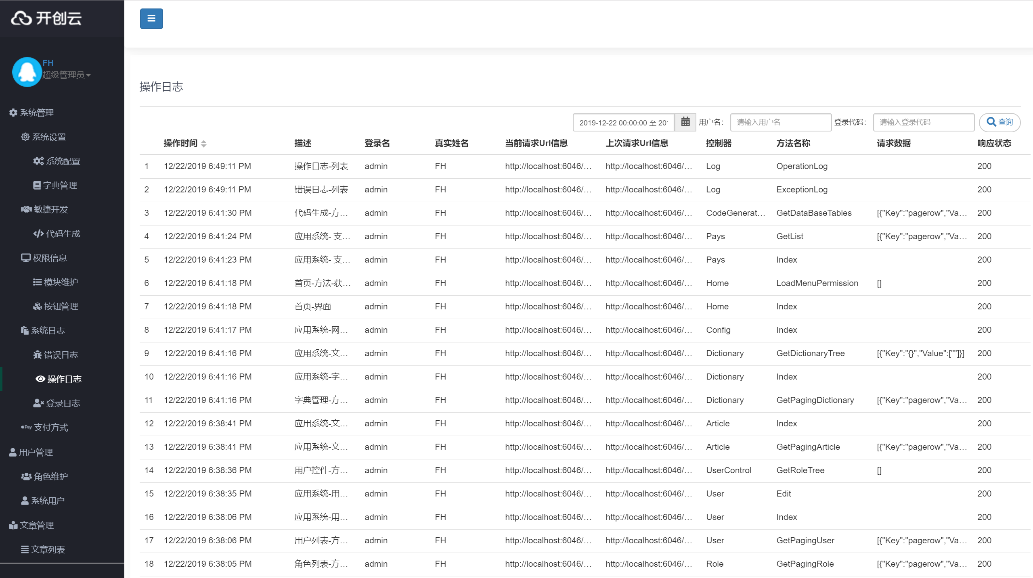
Task: Click the date range text field
Action: coord(623,123)
